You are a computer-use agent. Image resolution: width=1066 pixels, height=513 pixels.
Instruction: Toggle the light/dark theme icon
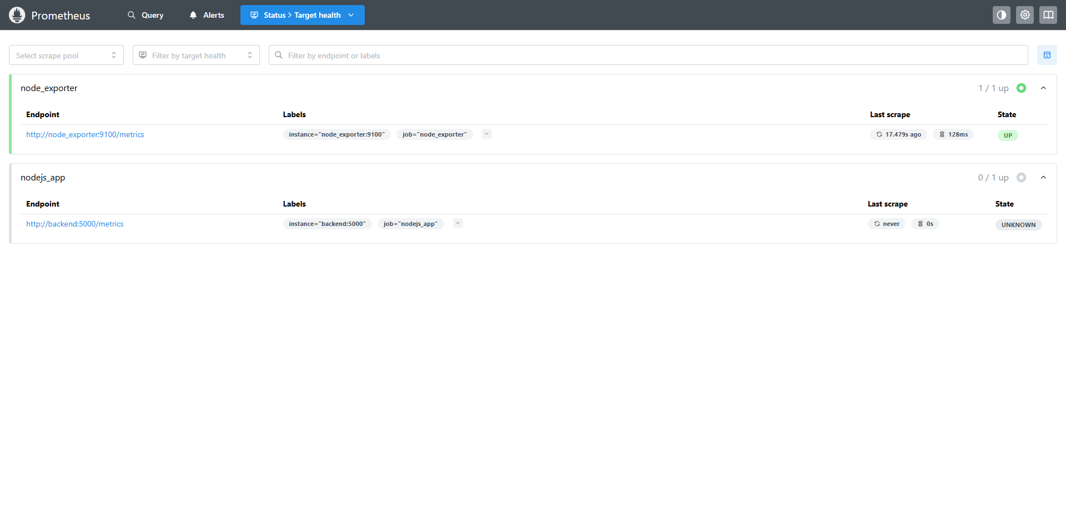point(1002,15)
